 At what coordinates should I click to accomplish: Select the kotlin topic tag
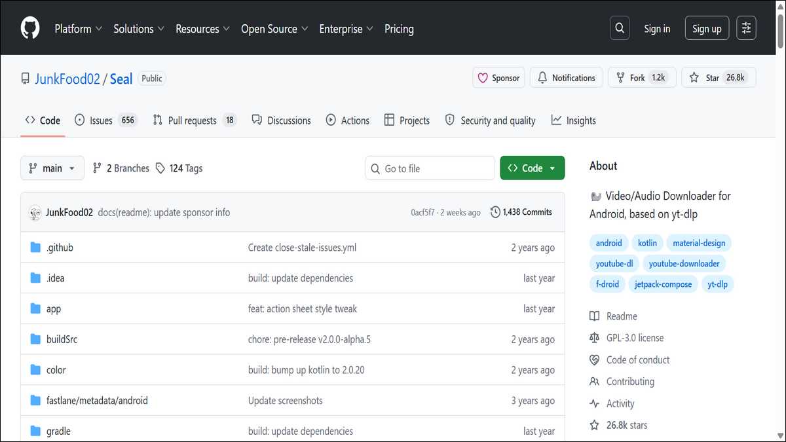[x=647, y=243]
